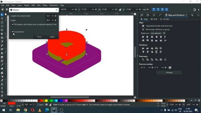Open the Filters menu

coord(45,5)
